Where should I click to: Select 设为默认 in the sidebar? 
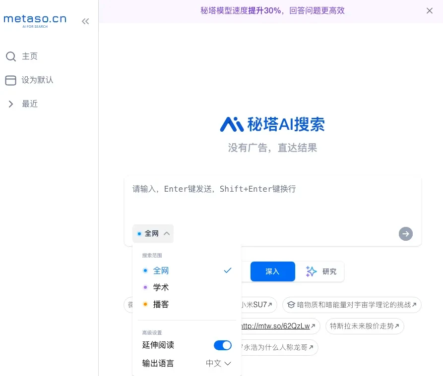pos(37,80)
